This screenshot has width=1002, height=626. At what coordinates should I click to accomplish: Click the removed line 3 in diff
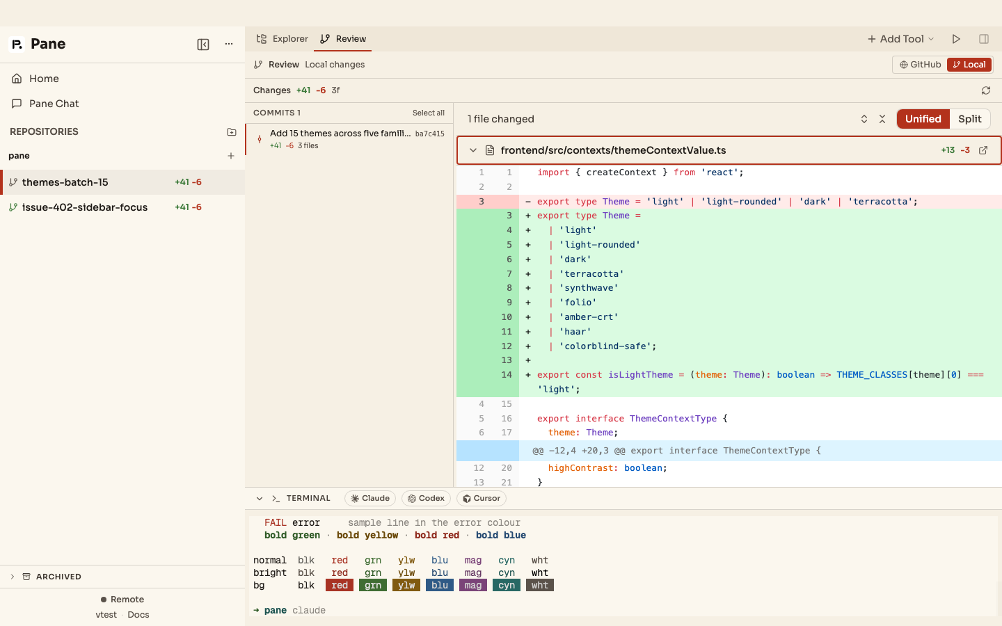(x=729, y=202)
